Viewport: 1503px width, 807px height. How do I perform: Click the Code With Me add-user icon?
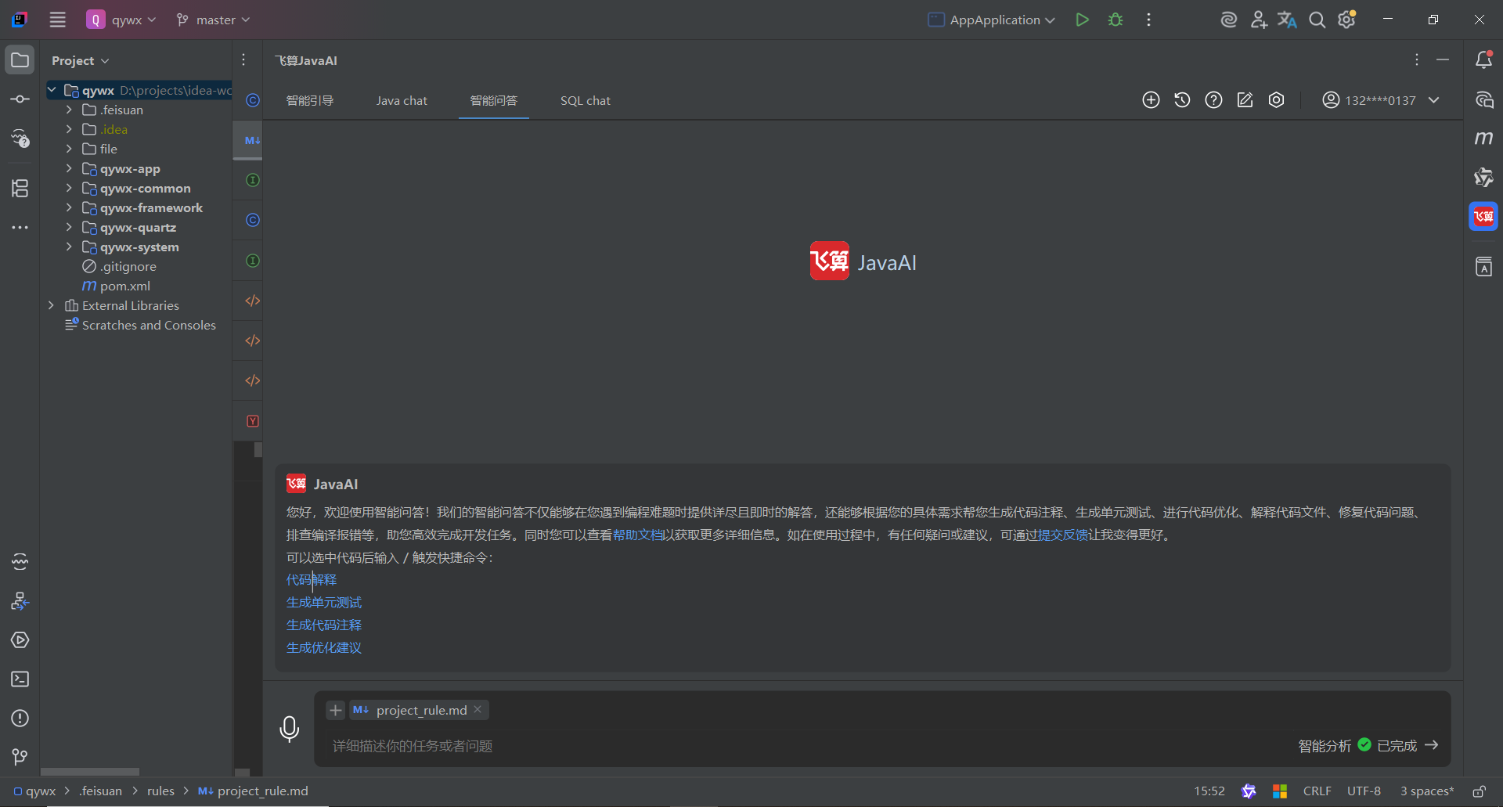coord(1258,20)
